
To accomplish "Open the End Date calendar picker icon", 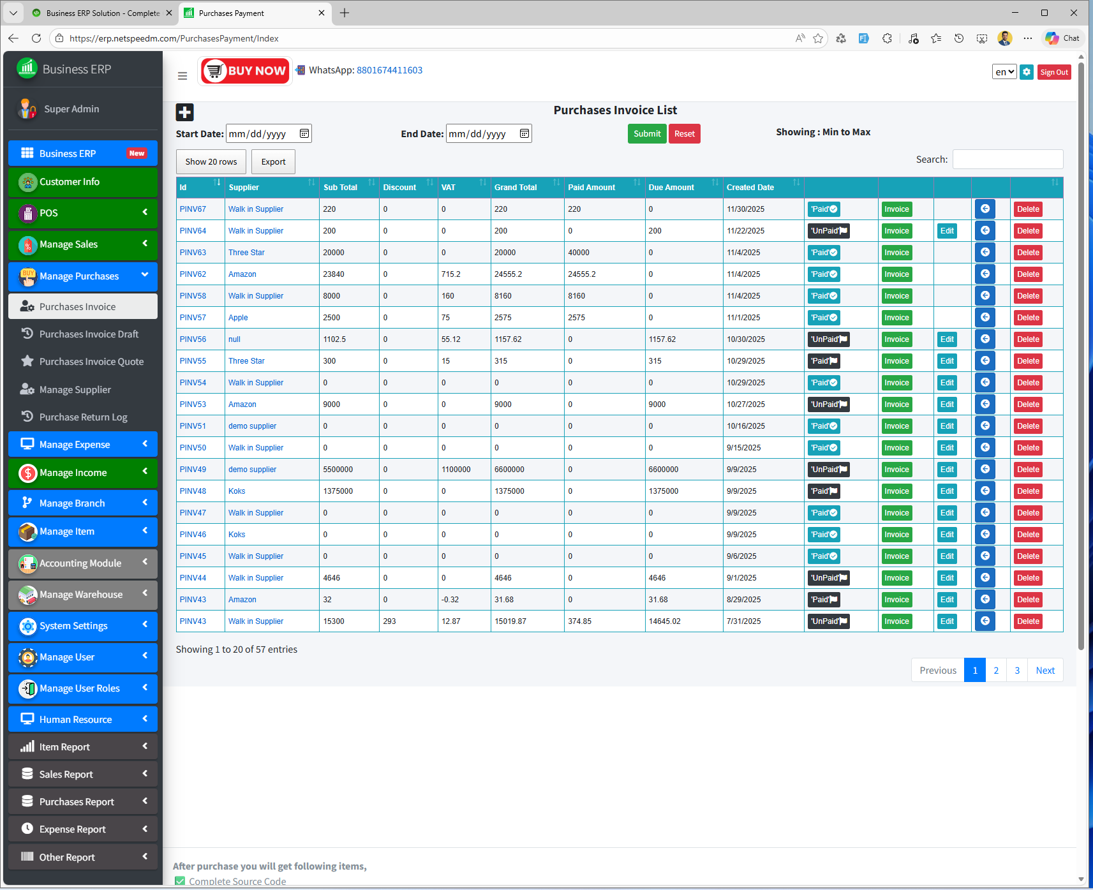I will click(x=524, y=133).
